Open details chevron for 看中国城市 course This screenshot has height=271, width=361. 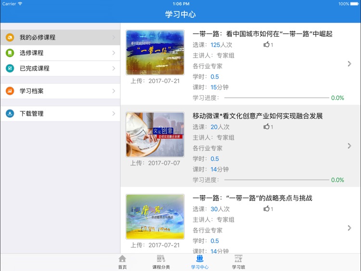tap(349, 64)
